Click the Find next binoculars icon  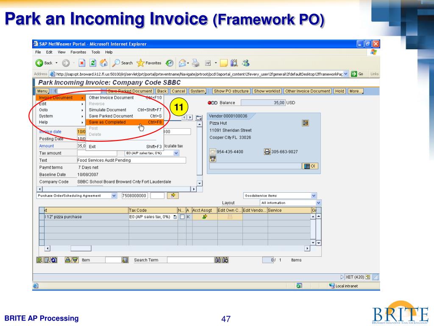pos(225,260)
